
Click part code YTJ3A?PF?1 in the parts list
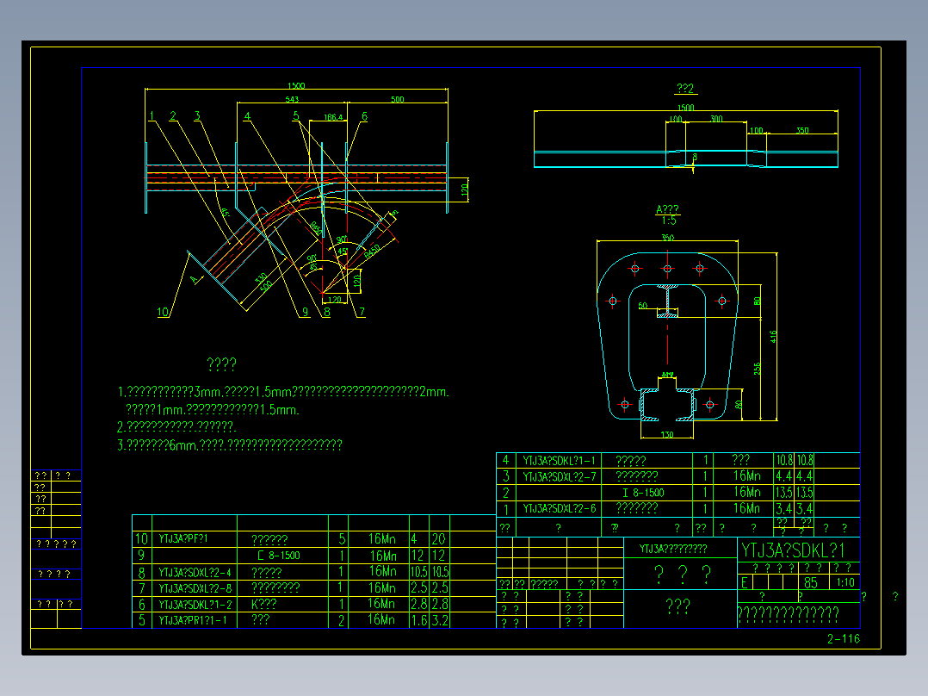coord(183,539)
